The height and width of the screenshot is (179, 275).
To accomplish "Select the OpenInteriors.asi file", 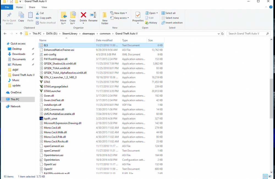I will pyautogui.click(x=101, y=155).
